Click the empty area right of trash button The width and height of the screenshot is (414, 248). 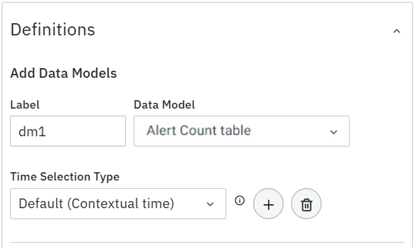[361, 204]
